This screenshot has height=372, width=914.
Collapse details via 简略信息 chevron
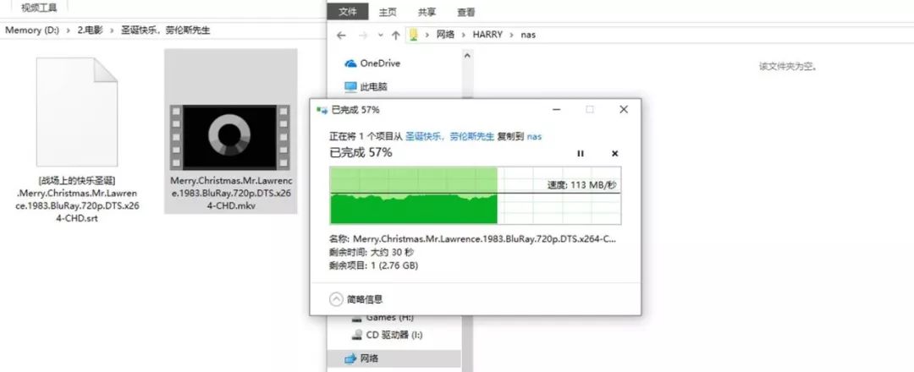[x=336, y=299]
